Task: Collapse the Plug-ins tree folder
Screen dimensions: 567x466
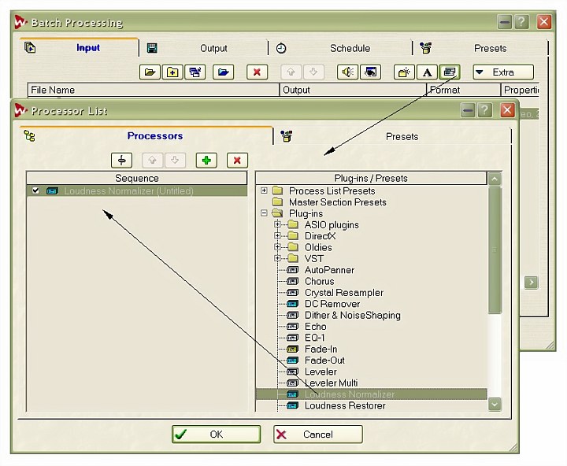Action: tap(264, 213)
